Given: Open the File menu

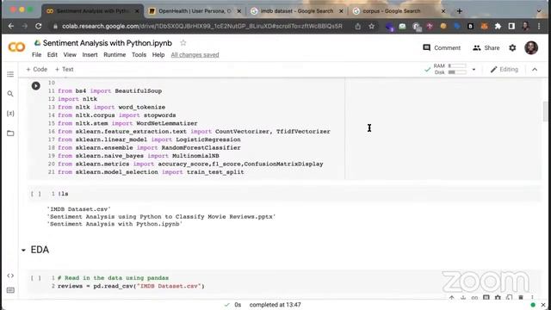Looking at the screenshot, I should (36, 55).
